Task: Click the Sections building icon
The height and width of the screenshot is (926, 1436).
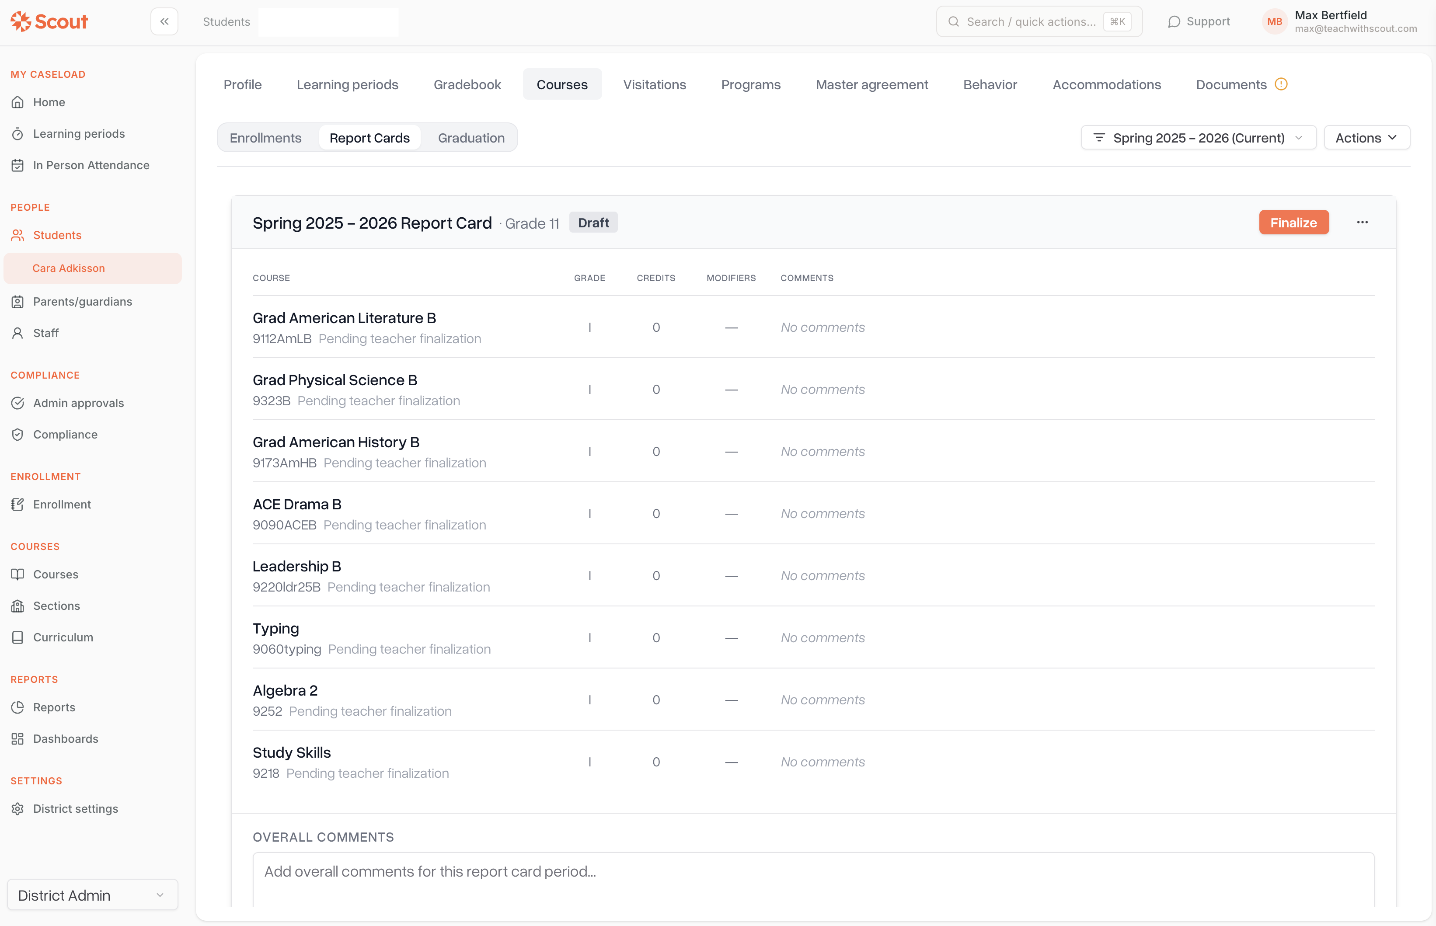Action: (18, 606)
